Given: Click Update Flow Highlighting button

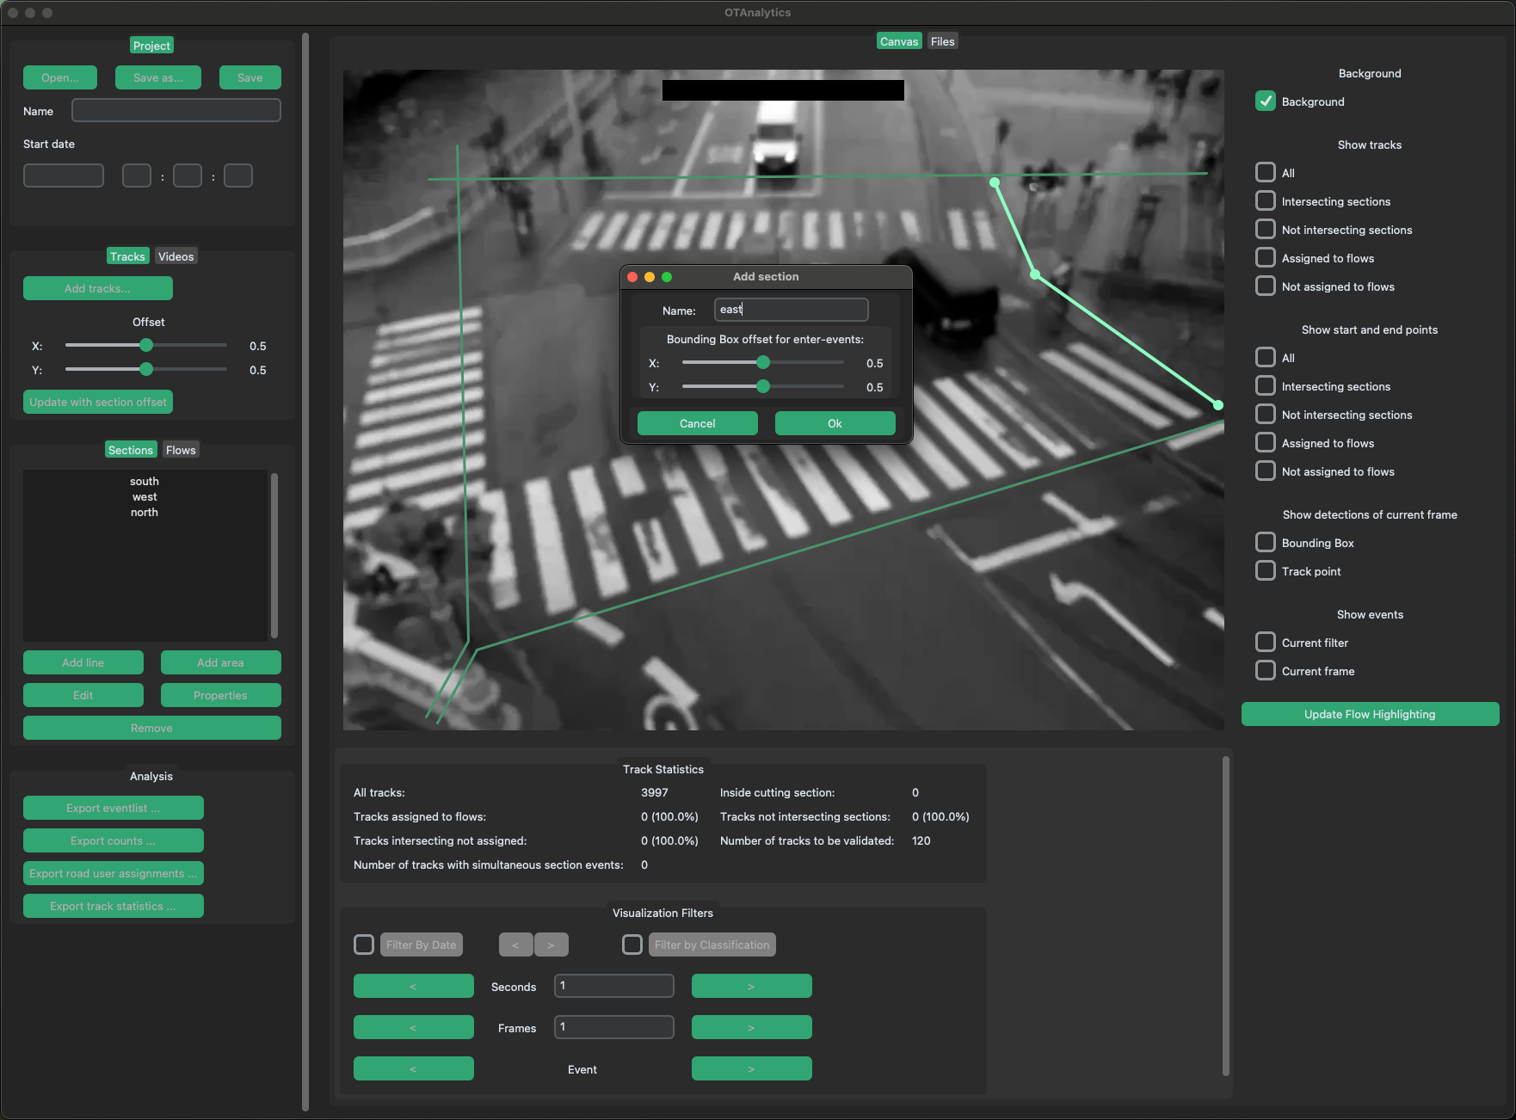Looking at the screenshot, I should [x=1370, y=714].
